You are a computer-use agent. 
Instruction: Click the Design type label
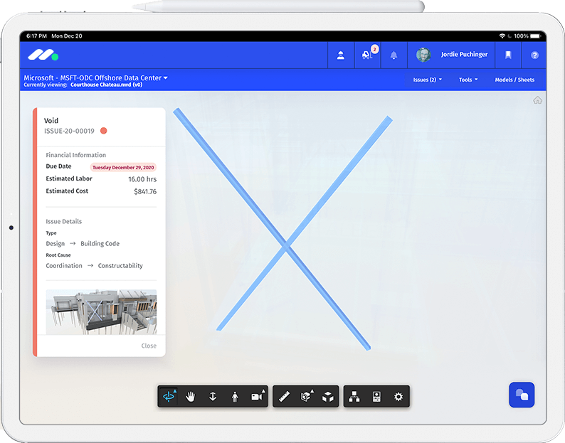[55, 243]
